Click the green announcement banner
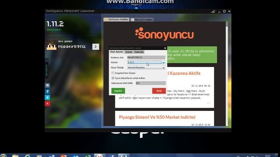Screen dimensions: 280x157 [x=192, y=55]
